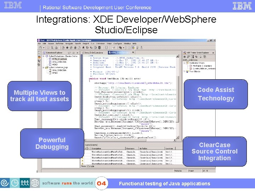Select HTML_OrderItem under Robot Datastore
This screenshot has width=255, height=191.
[x=59, y=59]
